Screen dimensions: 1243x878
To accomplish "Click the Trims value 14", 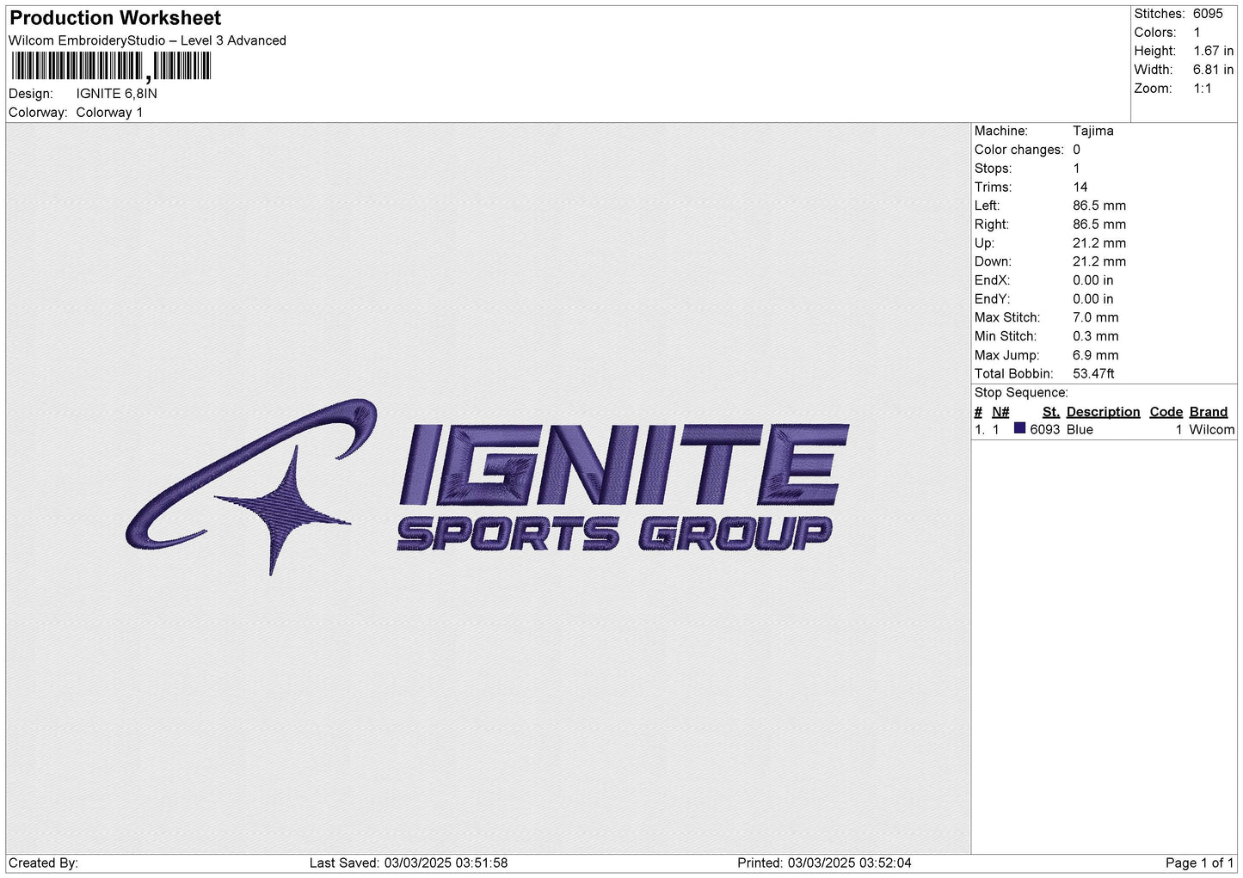I will tap(1080, 187).
